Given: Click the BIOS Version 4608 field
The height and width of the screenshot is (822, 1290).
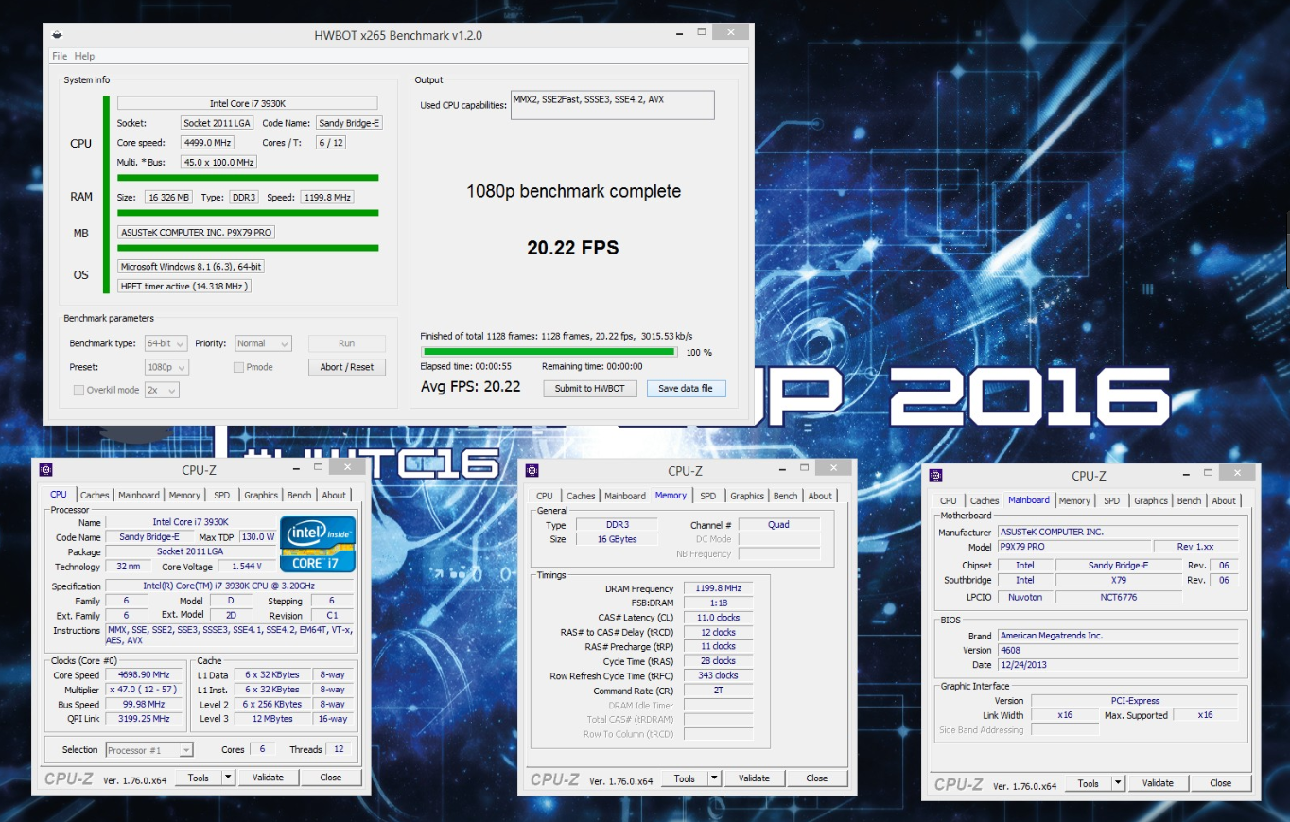Looking at the screenshot, I should [1117, 650].
